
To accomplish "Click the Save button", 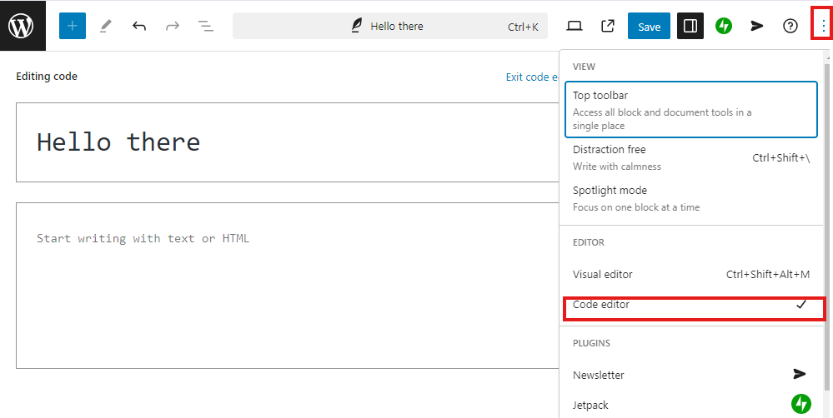I will pyautogui.click(x=649, y=26).
